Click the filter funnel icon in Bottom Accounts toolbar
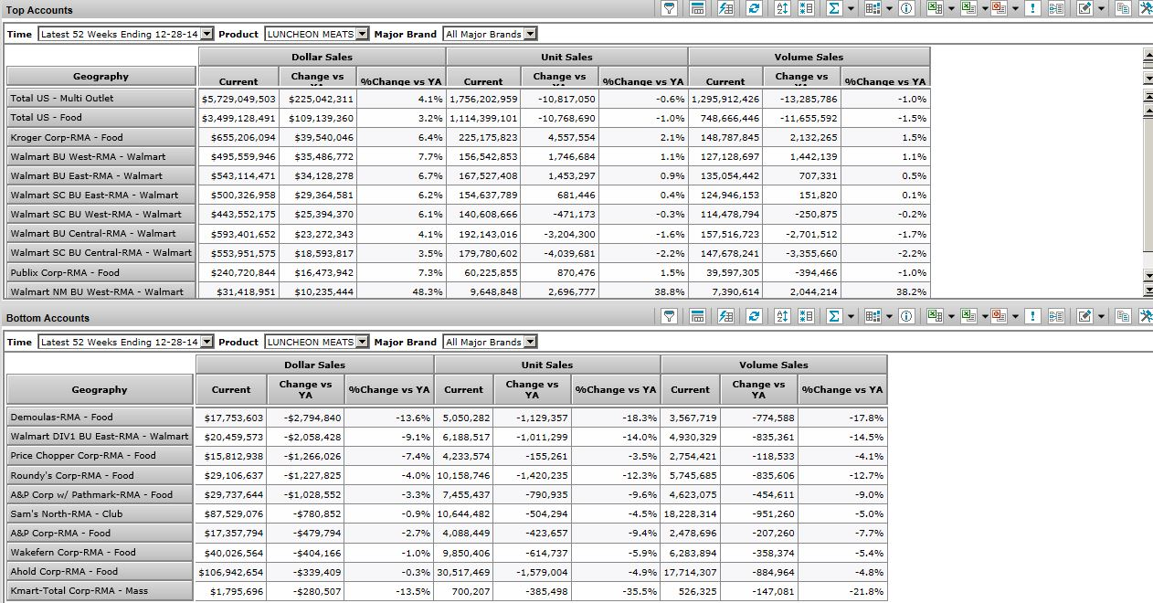This screenshot has height=603, width=1153. [669, 316]
